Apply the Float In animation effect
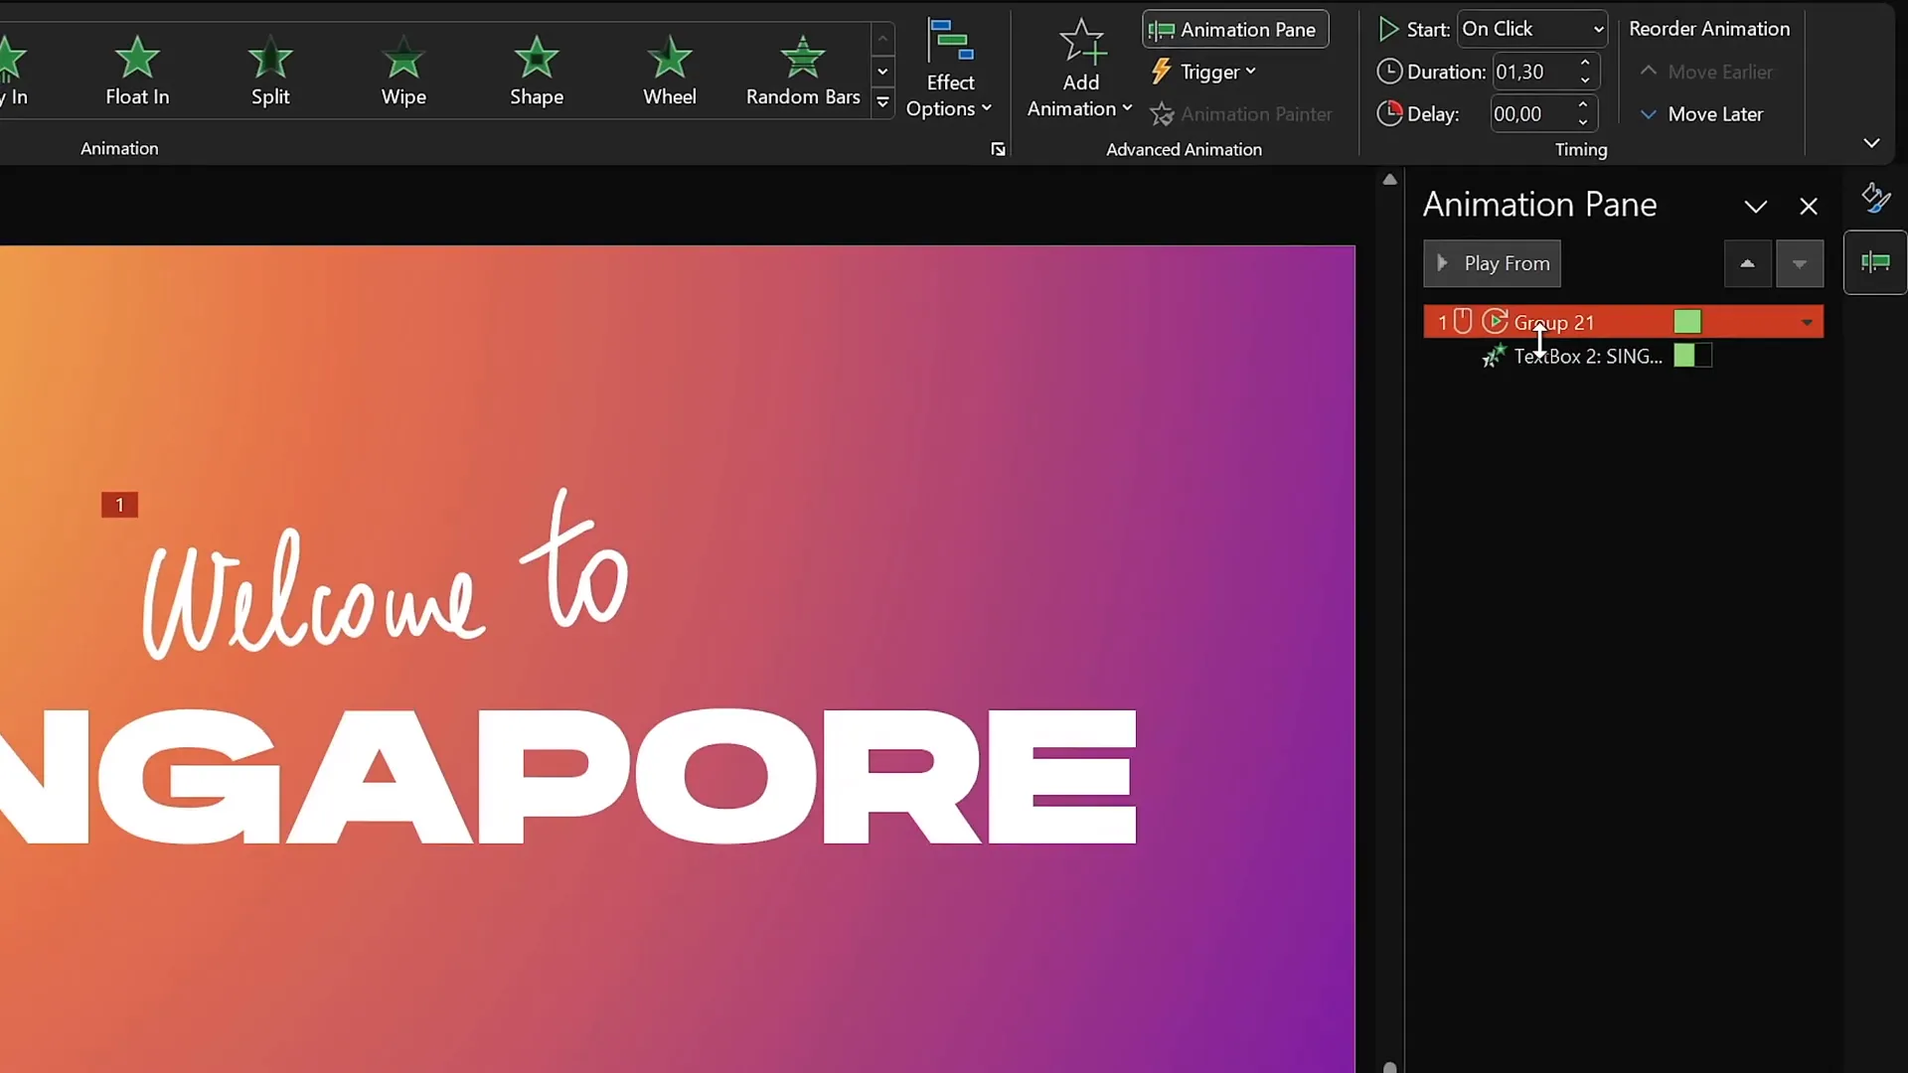 point(137,71)
